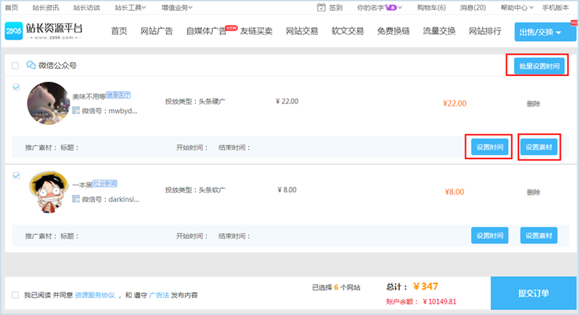Expand the 站长工具 dropdown menu

click(x=130, y=7)
